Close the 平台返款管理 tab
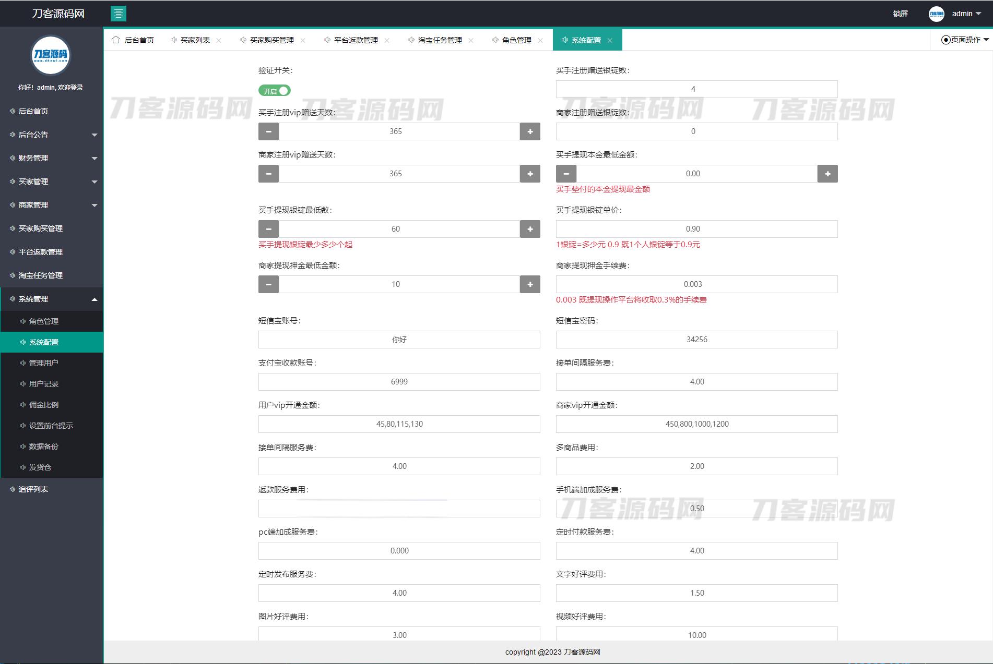 [387, 41]
